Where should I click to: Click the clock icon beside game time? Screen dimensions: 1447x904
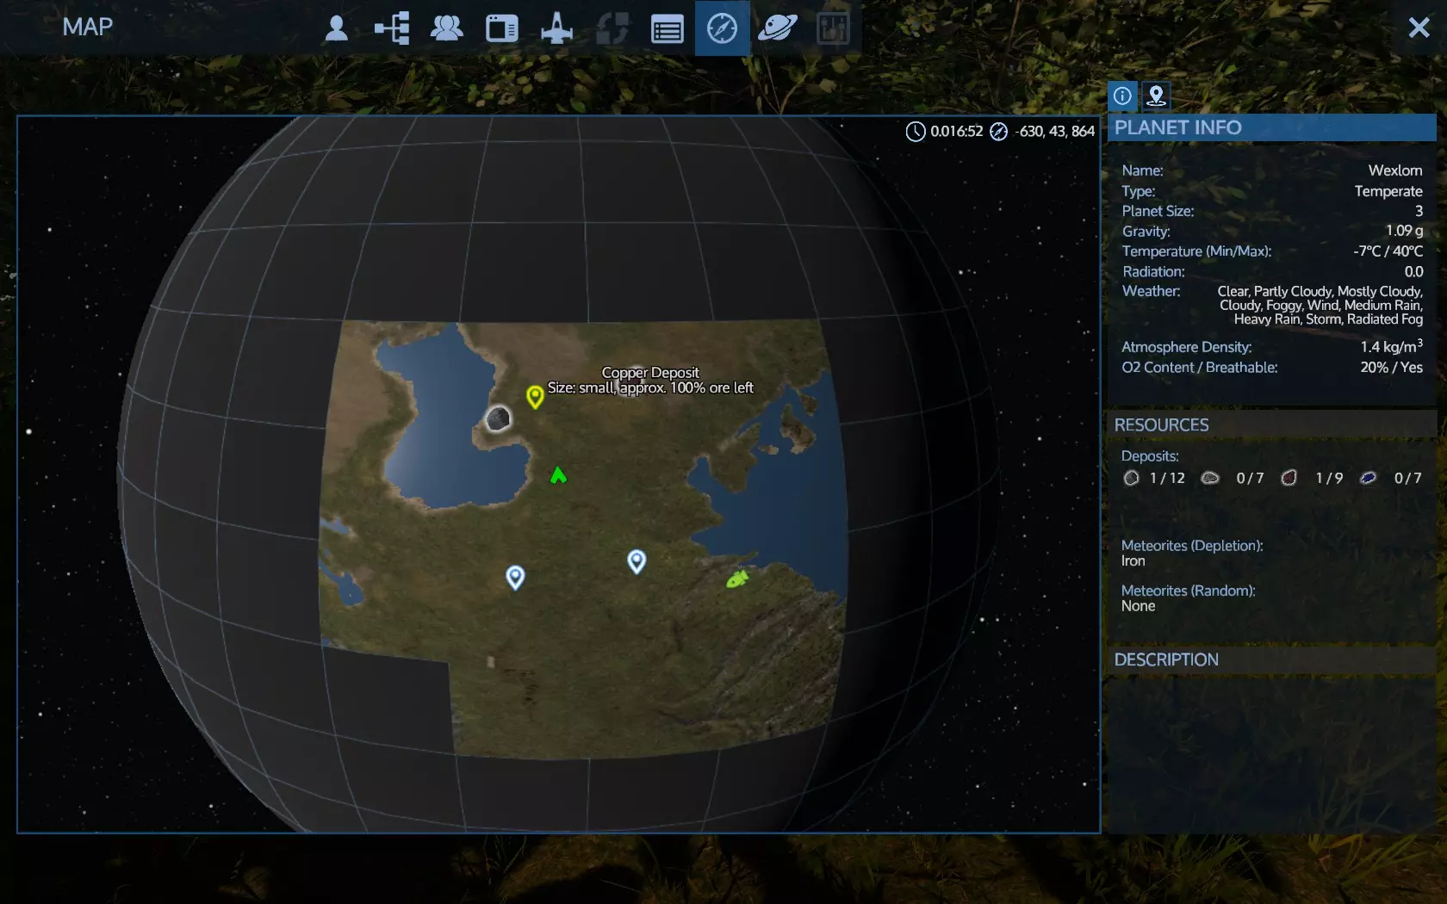tap(915, 131)
